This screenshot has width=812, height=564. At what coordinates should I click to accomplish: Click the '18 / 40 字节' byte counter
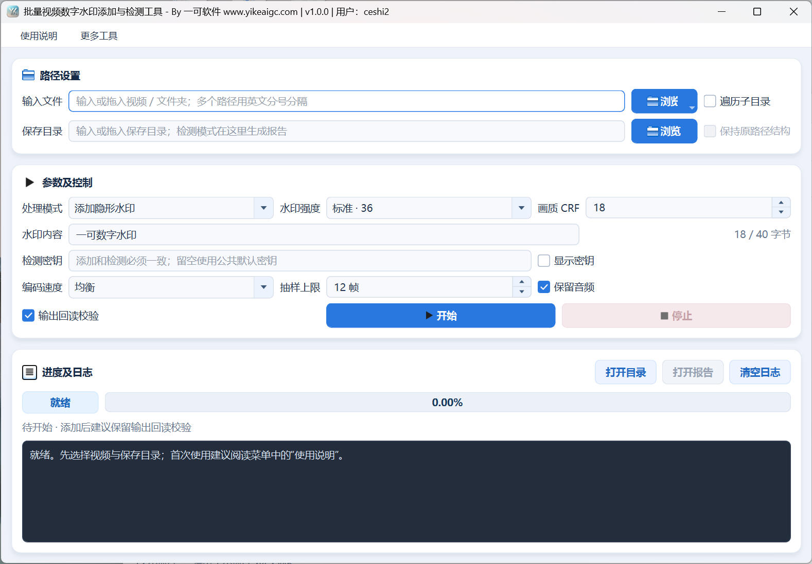[x=763, y=234]
